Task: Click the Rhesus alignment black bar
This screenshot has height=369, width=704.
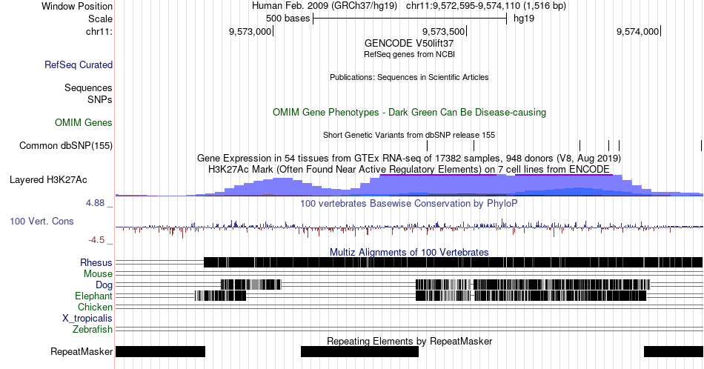Action: tap(453, 262)
